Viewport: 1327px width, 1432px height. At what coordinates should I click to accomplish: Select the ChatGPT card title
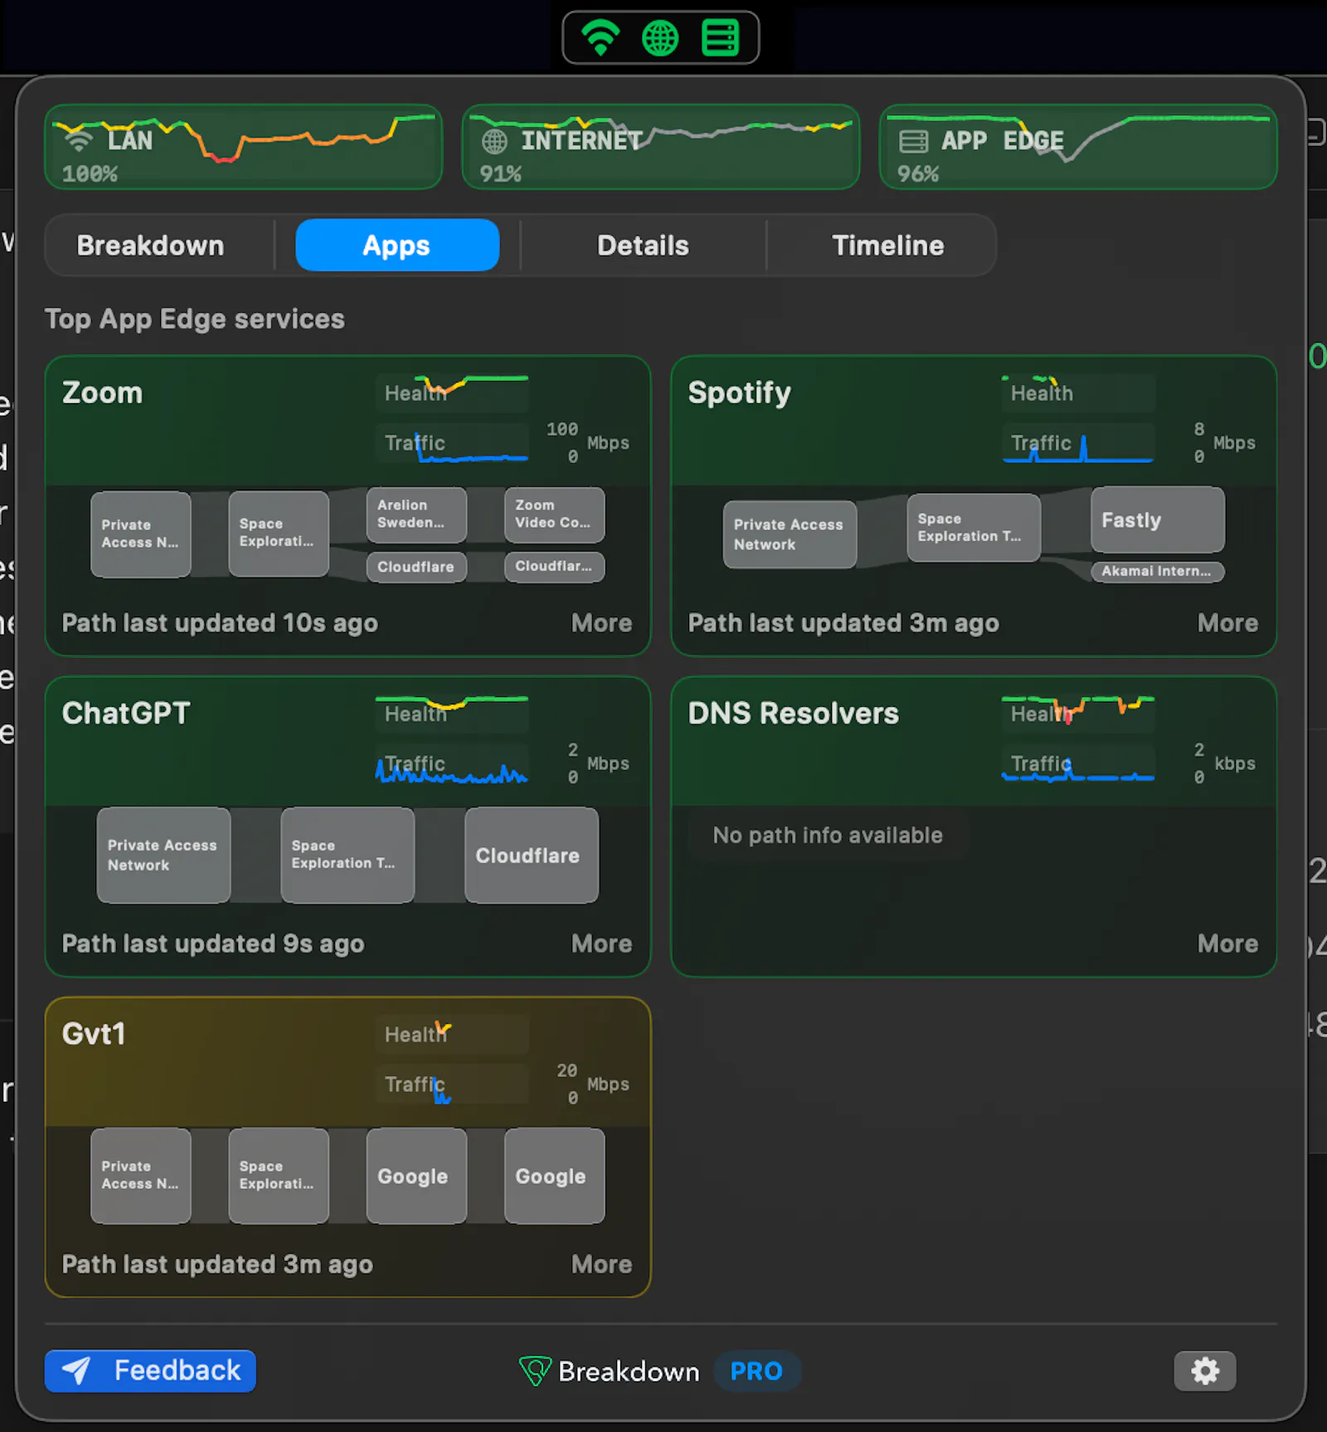point(126,714)
